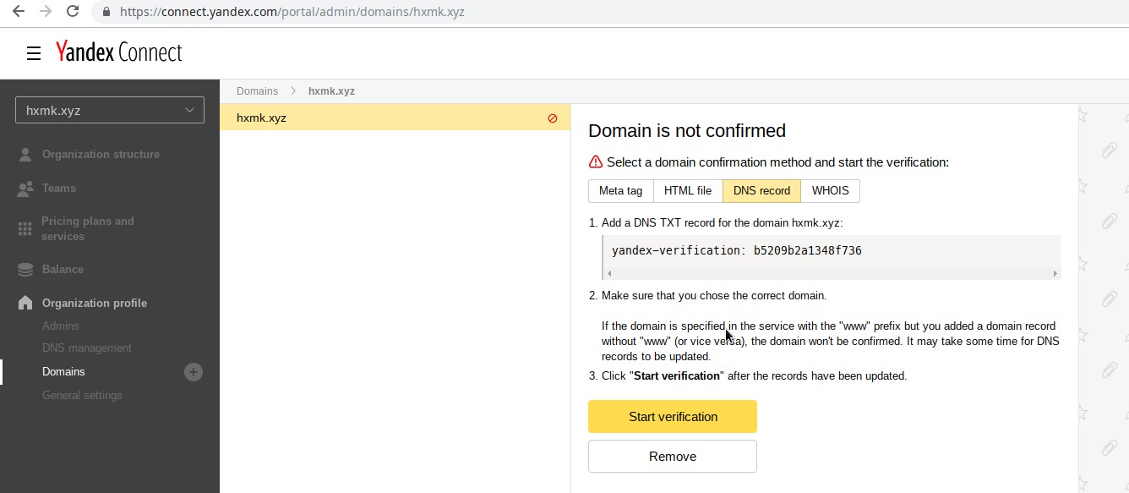Click the Remove button
1129x493 pixels.
pos(672,456)
